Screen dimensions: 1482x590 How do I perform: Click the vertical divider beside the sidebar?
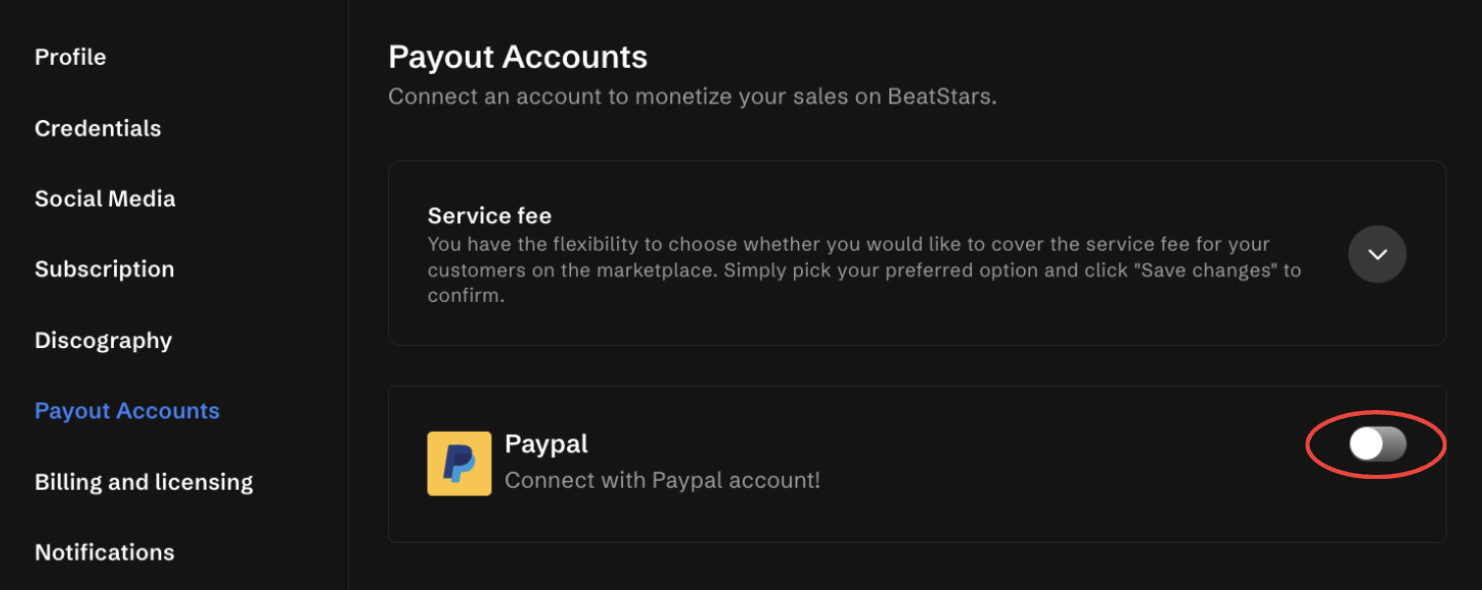pyautogui.click(x=349, y=295)
